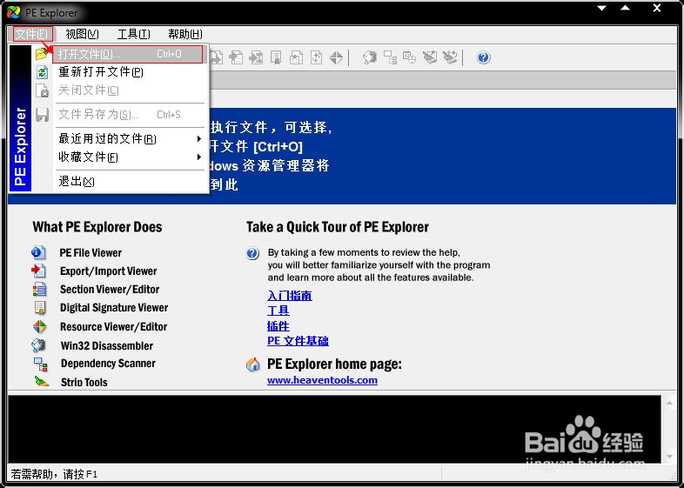Choose 打开文件(O)... from the File menu
The image size is (684, 488).
[x=128, y=54]
